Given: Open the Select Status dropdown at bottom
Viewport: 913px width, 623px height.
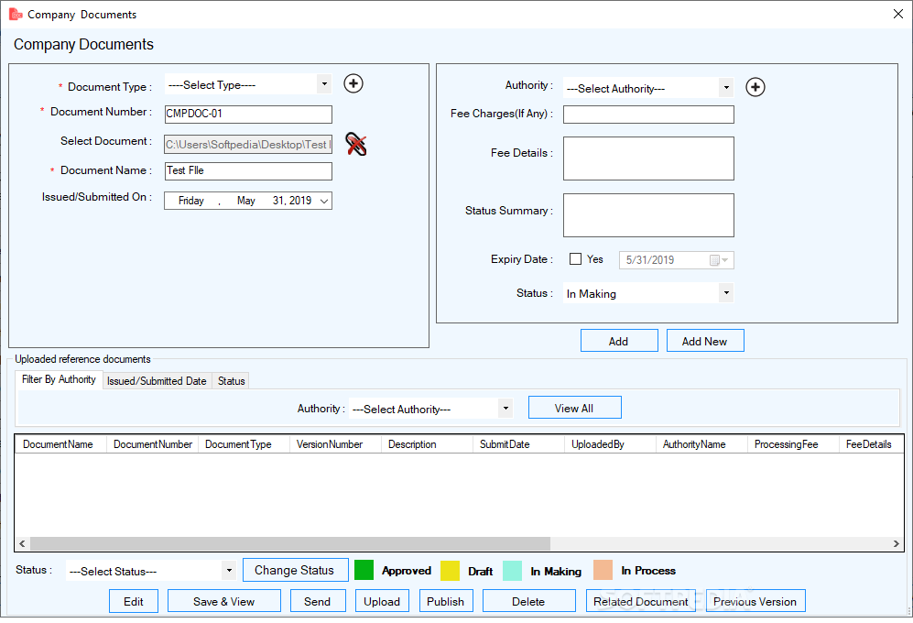Looking at the screenshot, I should click(x=229, y=571).
